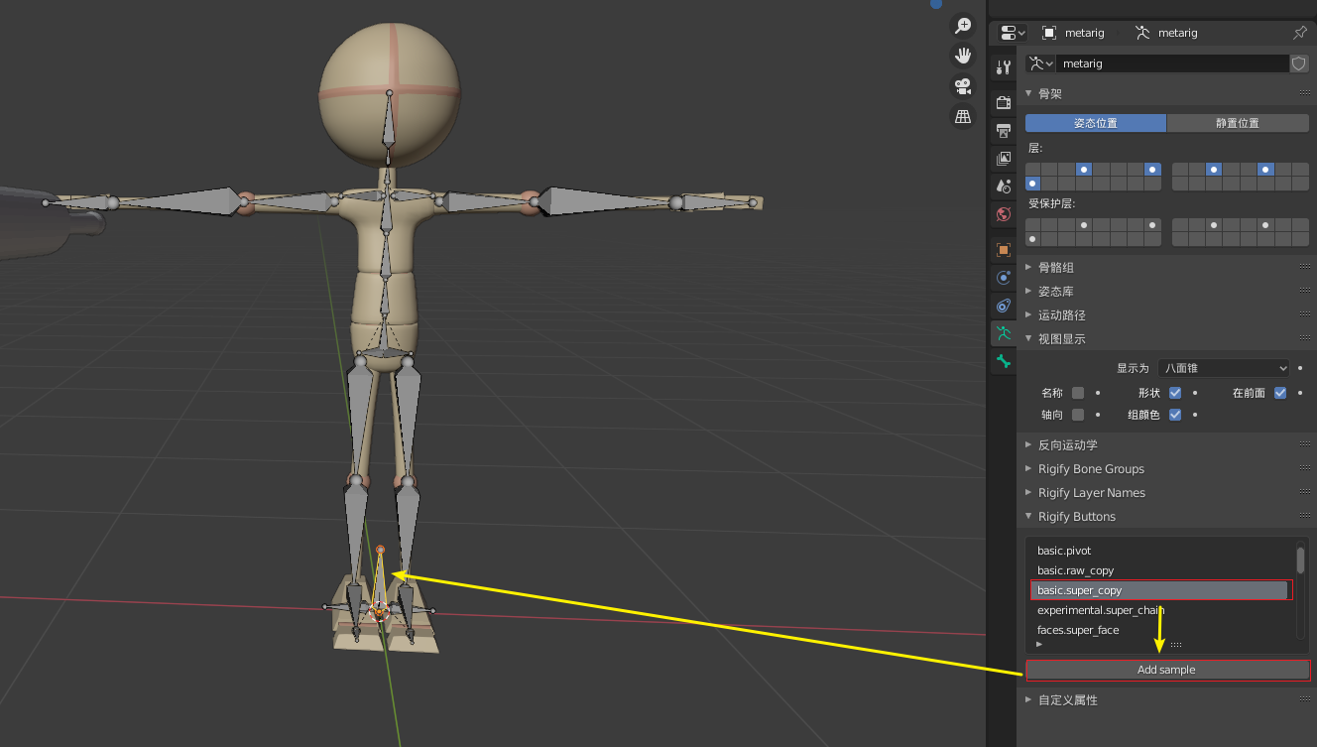The image size is (1317, 747).
Task: Expand the rig list filter triangle
Action: click(1039, 644)
